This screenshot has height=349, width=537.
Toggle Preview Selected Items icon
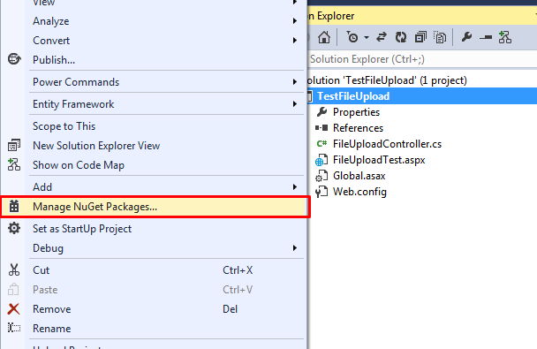coord(486,38)
